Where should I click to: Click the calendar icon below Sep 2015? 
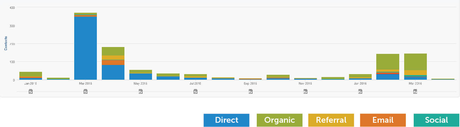pyautogui.click(x=251, y=91)
